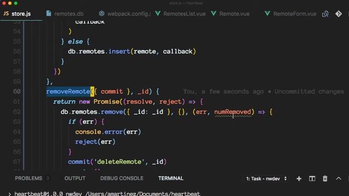Click the 'deleteRemote' string on line 67
Image resolution: width=349 pixels, height=196 pixels.
[119, 162]
